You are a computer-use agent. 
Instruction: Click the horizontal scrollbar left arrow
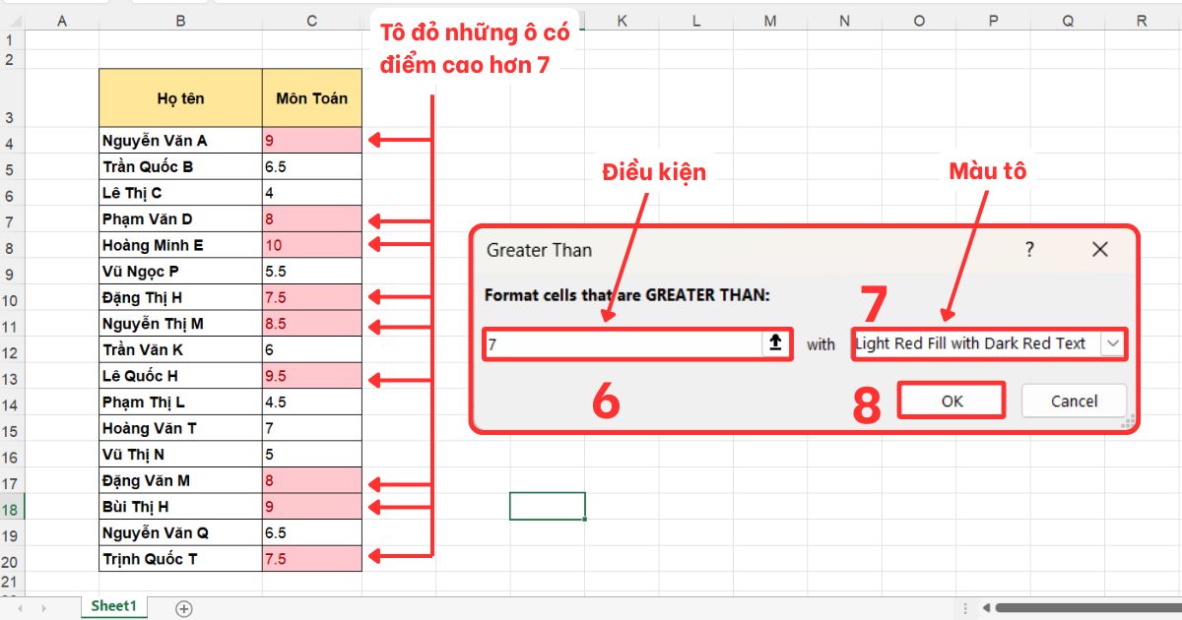point(984,608)
